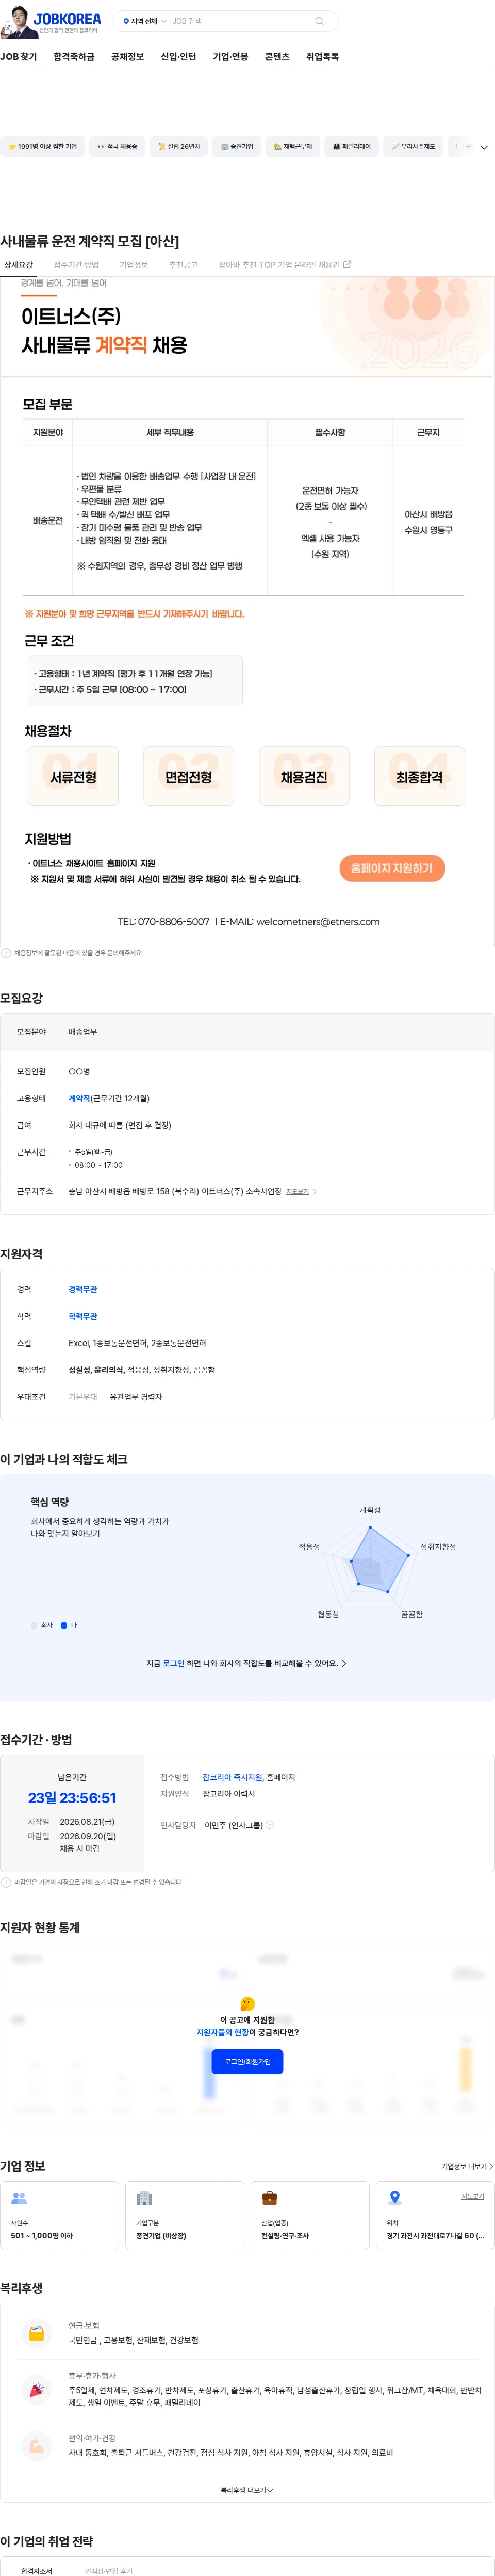Click the 휴무·휴가·행사 party icon
The image size is (495, 2576).
click(37, 2389)
